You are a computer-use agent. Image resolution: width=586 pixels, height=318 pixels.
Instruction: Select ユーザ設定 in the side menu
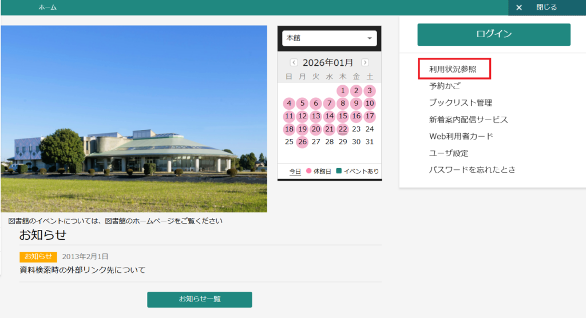(449, 153)
